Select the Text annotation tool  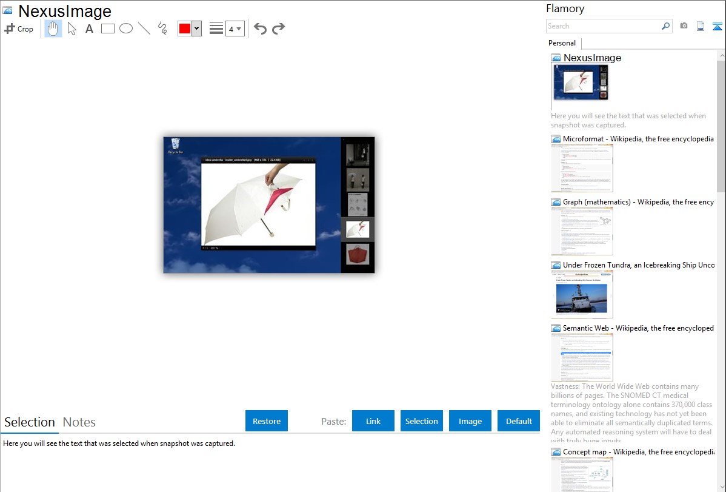tap(89, 29)
